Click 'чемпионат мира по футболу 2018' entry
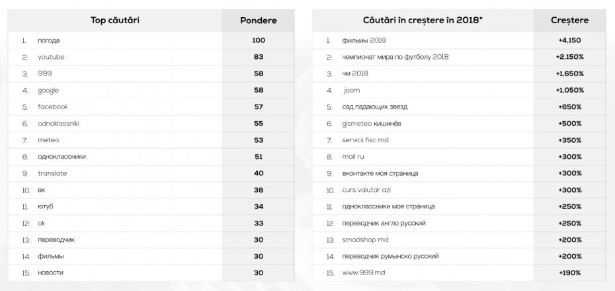Image resolution: width=615 pixels, height=291 pixels. coord(395,58)
